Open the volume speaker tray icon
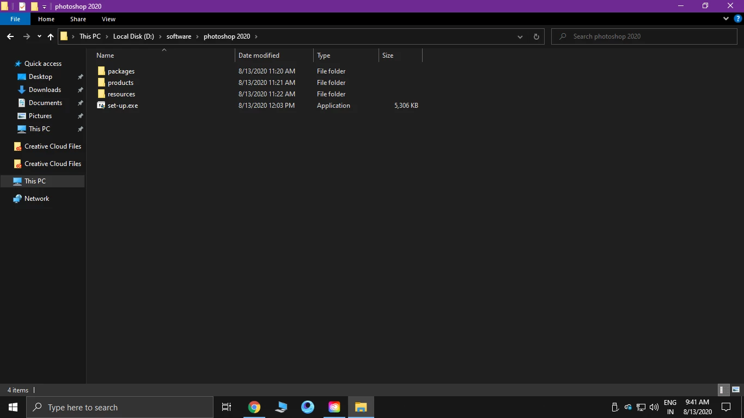Viewport: 744px width, 418px height. click(x=654, y=407)
